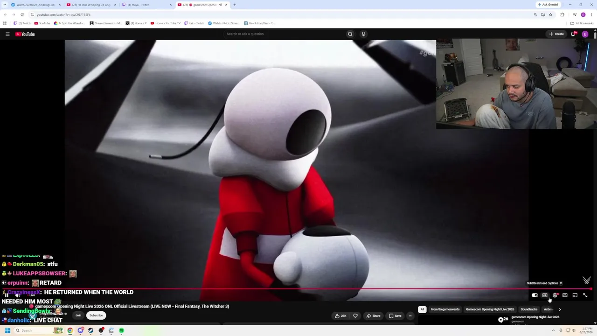Screen dimensions: 597x336
Task: Click the Create button on YouTube
Action: point(556,34)
